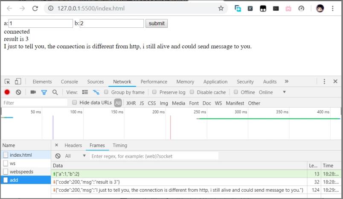The width and height of the screenshot is (343, 199).
Task: Click the terminal extension icon
Action: (x=276, y=9)
